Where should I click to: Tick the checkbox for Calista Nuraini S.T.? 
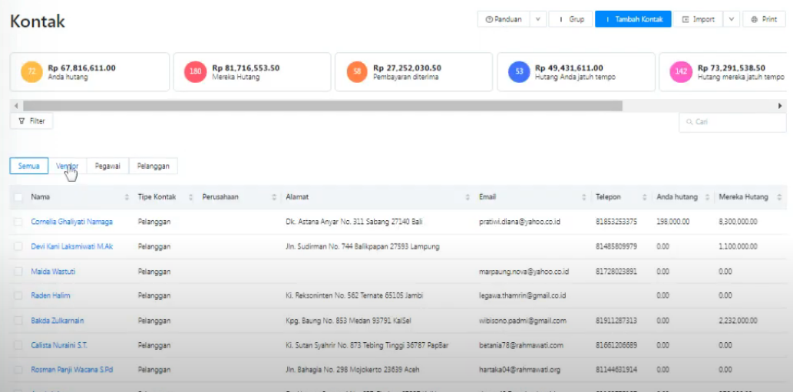point(18,345)
